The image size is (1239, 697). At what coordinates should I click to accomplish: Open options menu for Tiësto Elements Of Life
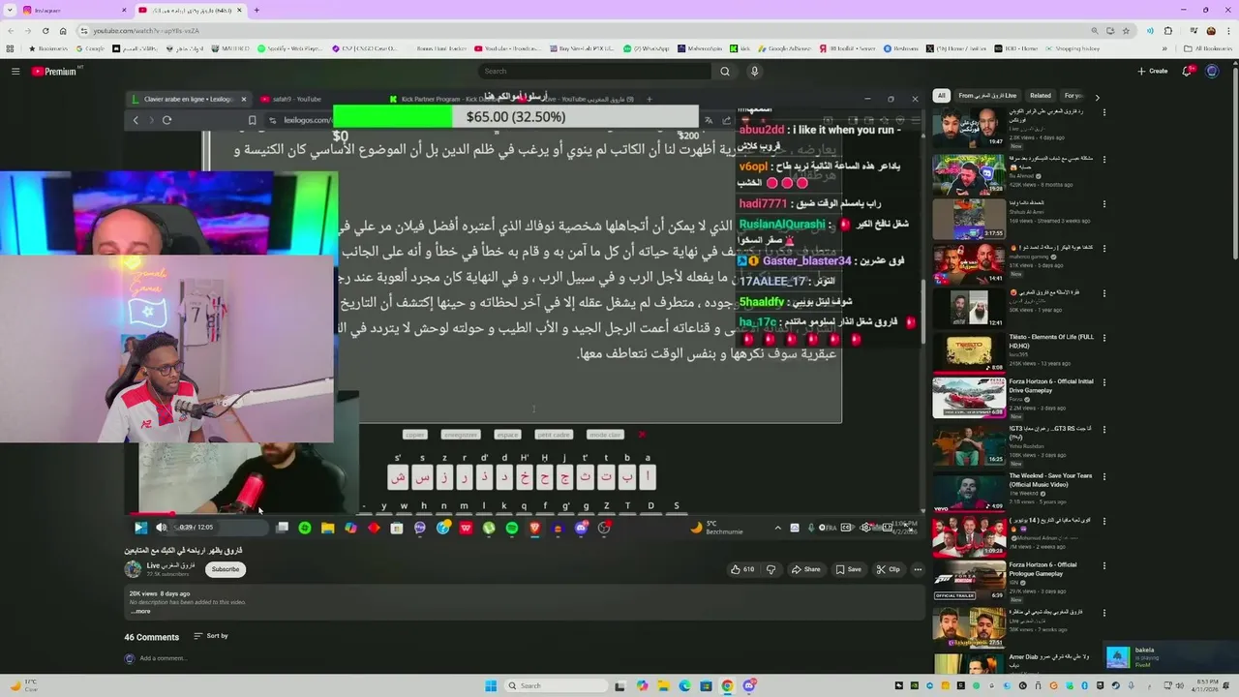point(1103,337)
